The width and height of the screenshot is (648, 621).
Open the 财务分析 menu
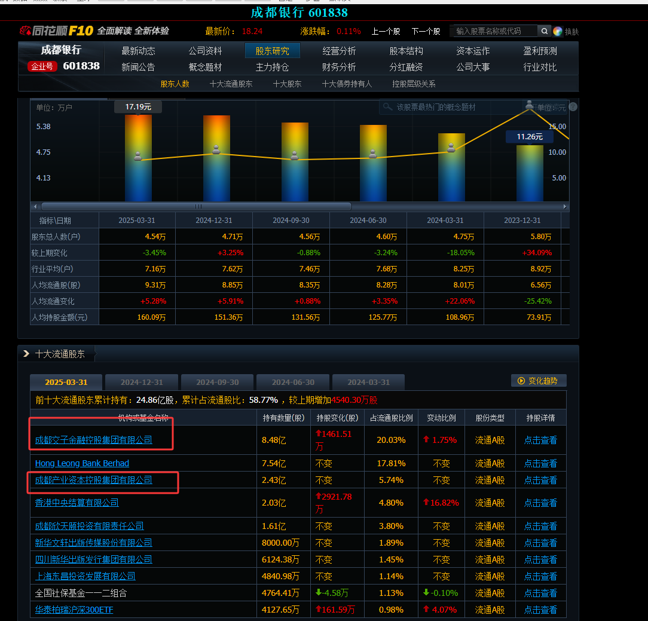point(339,67)
